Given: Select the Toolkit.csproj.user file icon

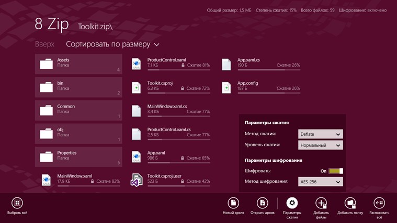Looking at the screenshot, I should pos(137,181).
